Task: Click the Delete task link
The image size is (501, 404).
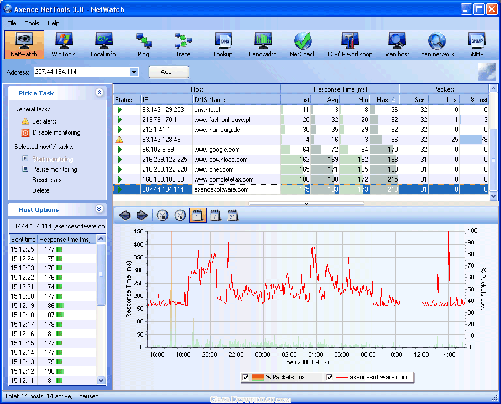Action: tap(40, 190)
